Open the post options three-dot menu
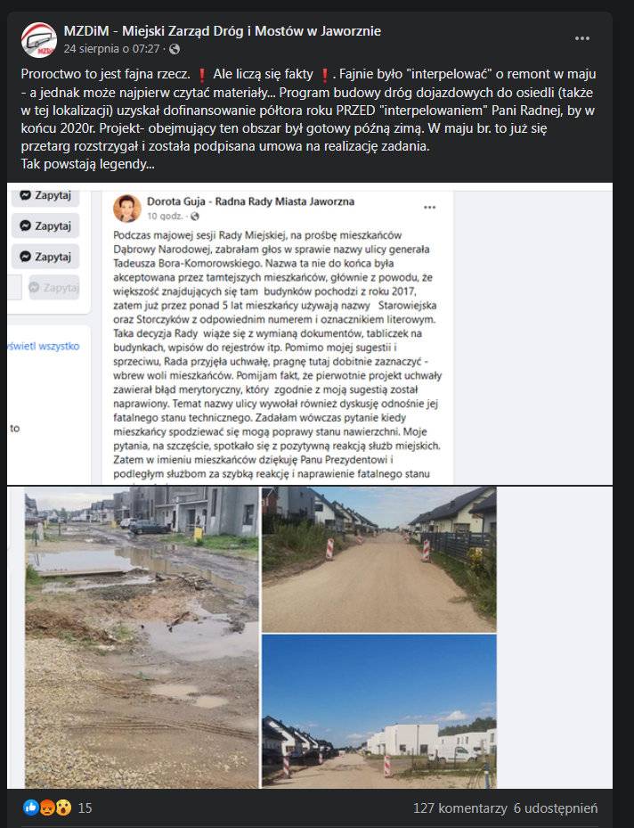The width and height of the screenshot is (634, 828). click(582, 38)
